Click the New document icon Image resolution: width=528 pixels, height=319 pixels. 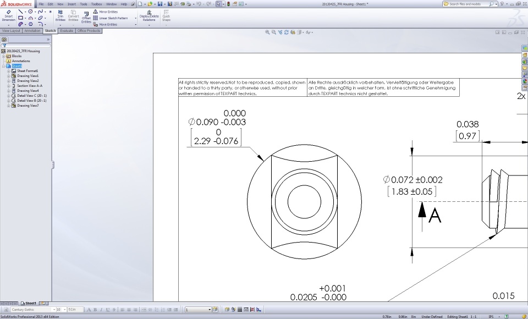pyautogui.click(x=140, y=4)
